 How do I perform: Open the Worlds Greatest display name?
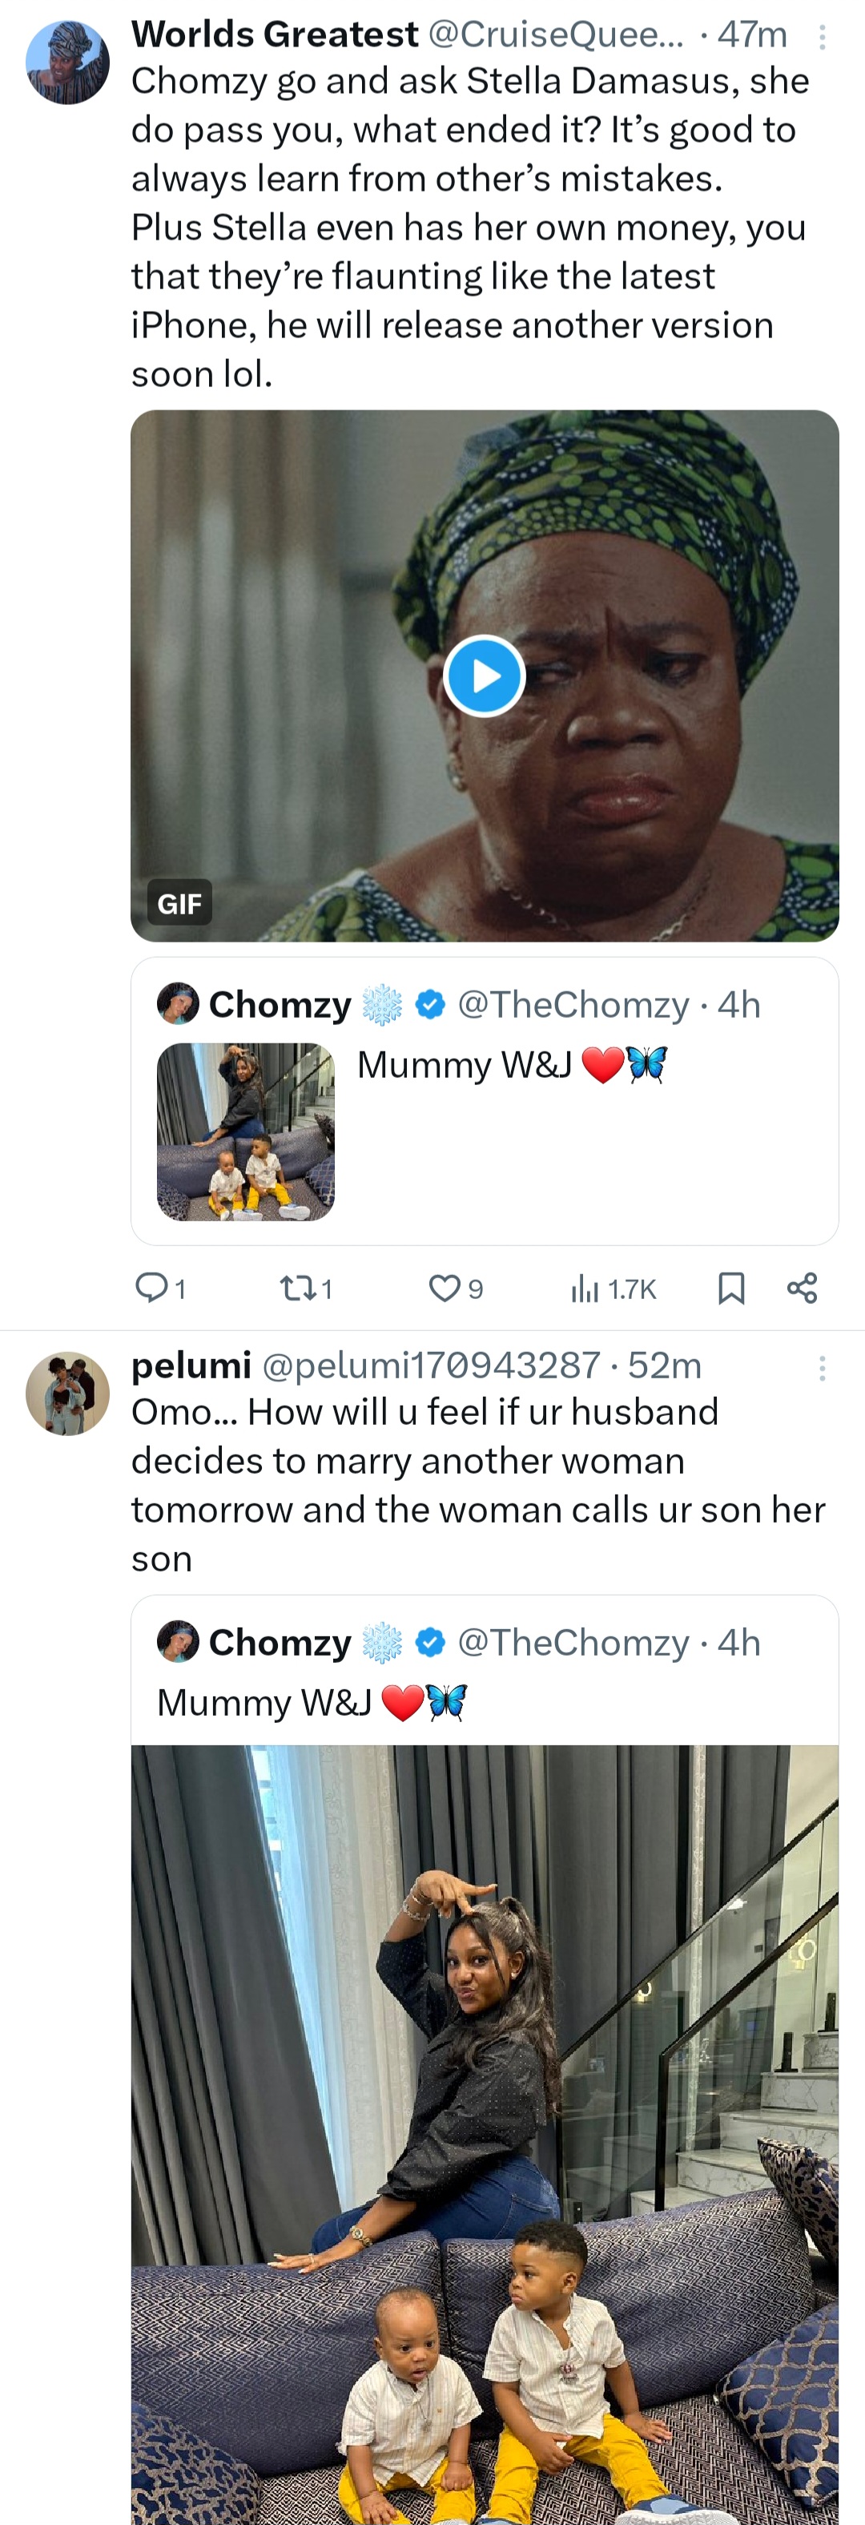274,34
